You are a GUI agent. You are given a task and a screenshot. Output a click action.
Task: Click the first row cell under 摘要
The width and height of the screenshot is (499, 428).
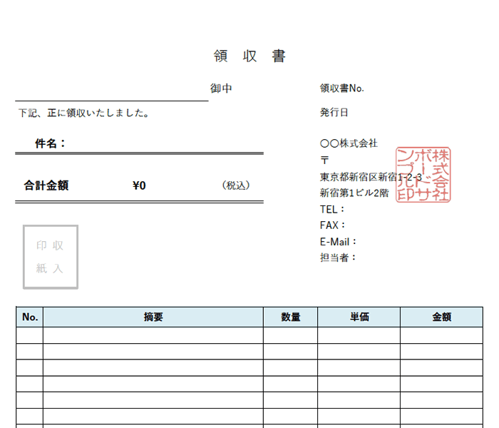[x=153, y=335]
